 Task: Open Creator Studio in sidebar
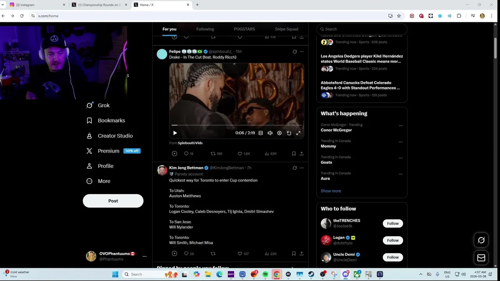pyautogui.click(x=109, y=136)
